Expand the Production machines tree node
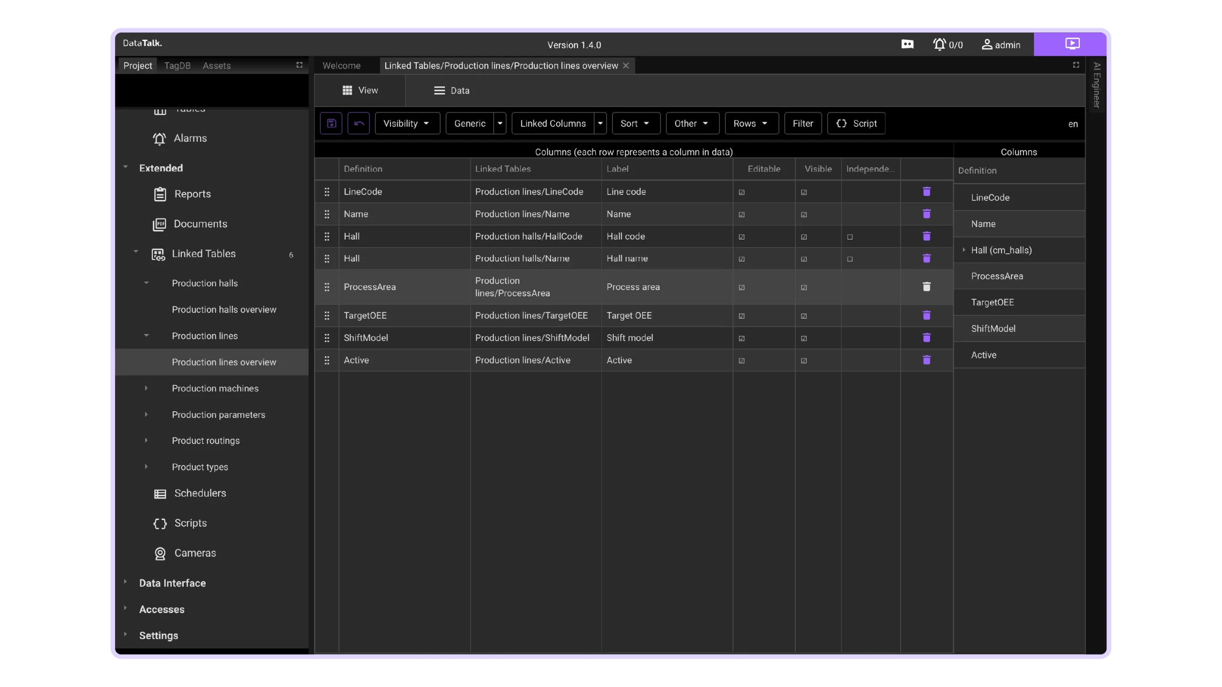The height and width of the screenshot is (687, 1222). (146, 388)
